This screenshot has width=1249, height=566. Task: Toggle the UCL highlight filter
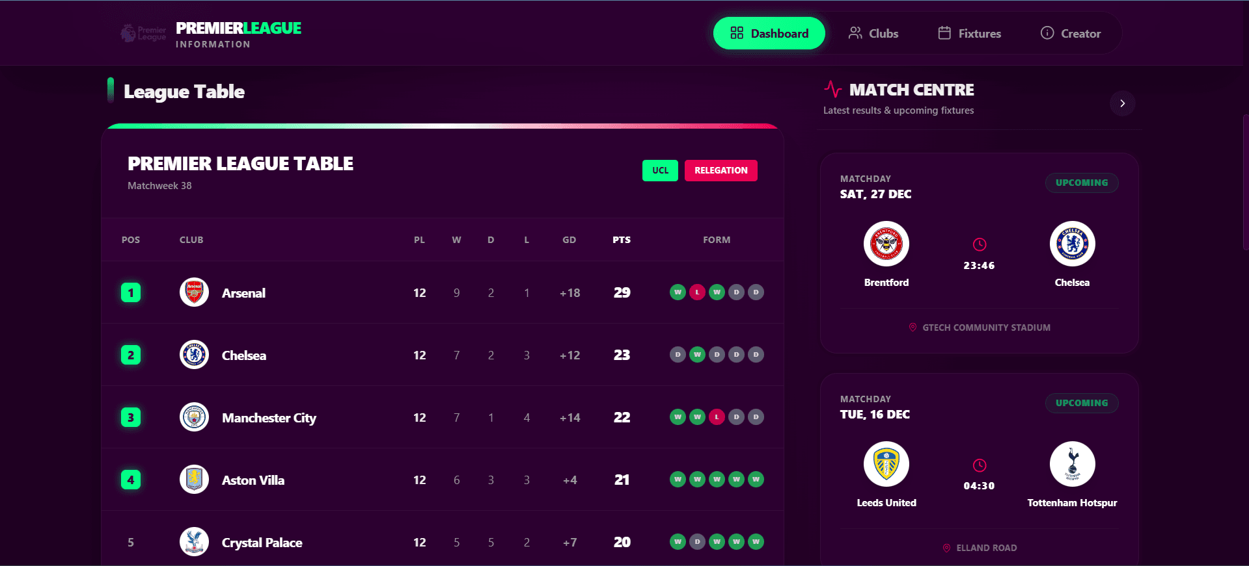click(x=659, y=170)
